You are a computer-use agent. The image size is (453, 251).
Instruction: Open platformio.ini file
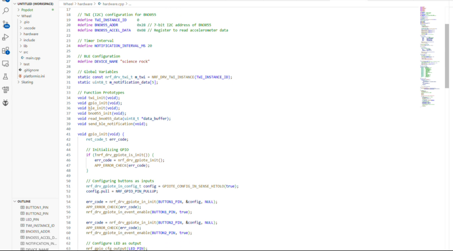coord(34,76)
